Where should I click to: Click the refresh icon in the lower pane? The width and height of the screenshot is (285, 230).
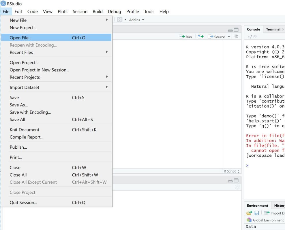tap(237, 187)
